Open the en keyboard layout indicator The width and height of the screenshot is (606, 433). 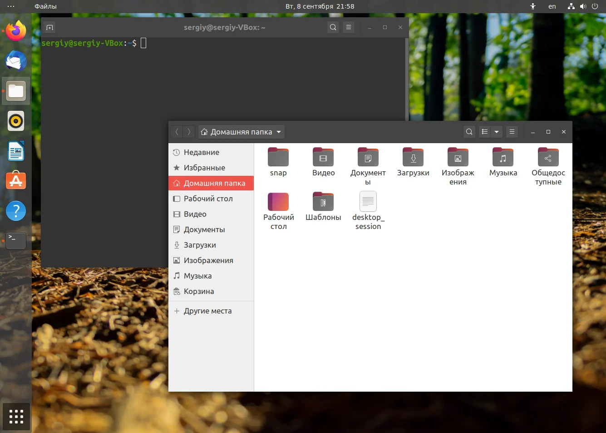(552, 6)
